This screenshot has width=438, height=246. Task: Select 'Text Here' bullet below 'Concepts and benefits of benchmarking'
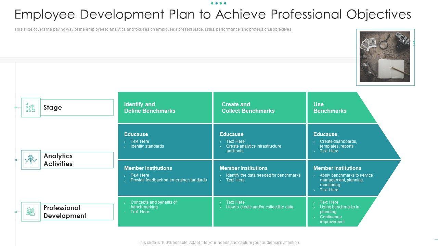pos(140,212)
